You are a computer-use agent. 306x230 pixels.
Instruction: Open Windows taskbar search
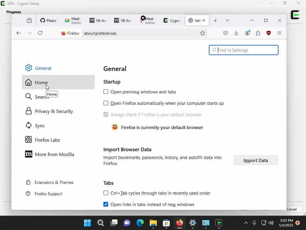pyautogui.click(x=101, y=223)
